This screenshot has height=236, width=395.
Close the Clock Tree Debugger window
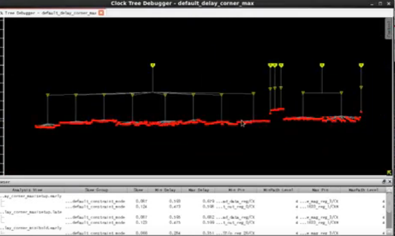389,4
